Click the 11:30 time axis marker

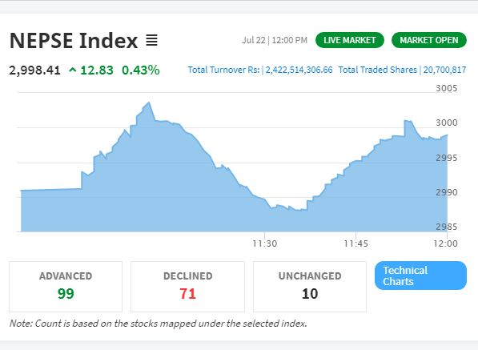[x=264, y=243]
